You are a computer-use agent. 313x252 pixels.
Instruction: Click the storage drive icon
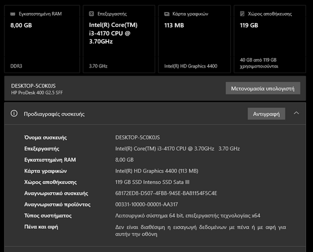(242, 14)
